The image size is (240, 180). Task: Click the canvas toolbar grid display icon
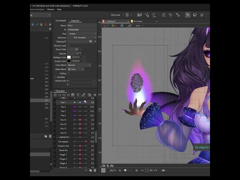[130, 25]
